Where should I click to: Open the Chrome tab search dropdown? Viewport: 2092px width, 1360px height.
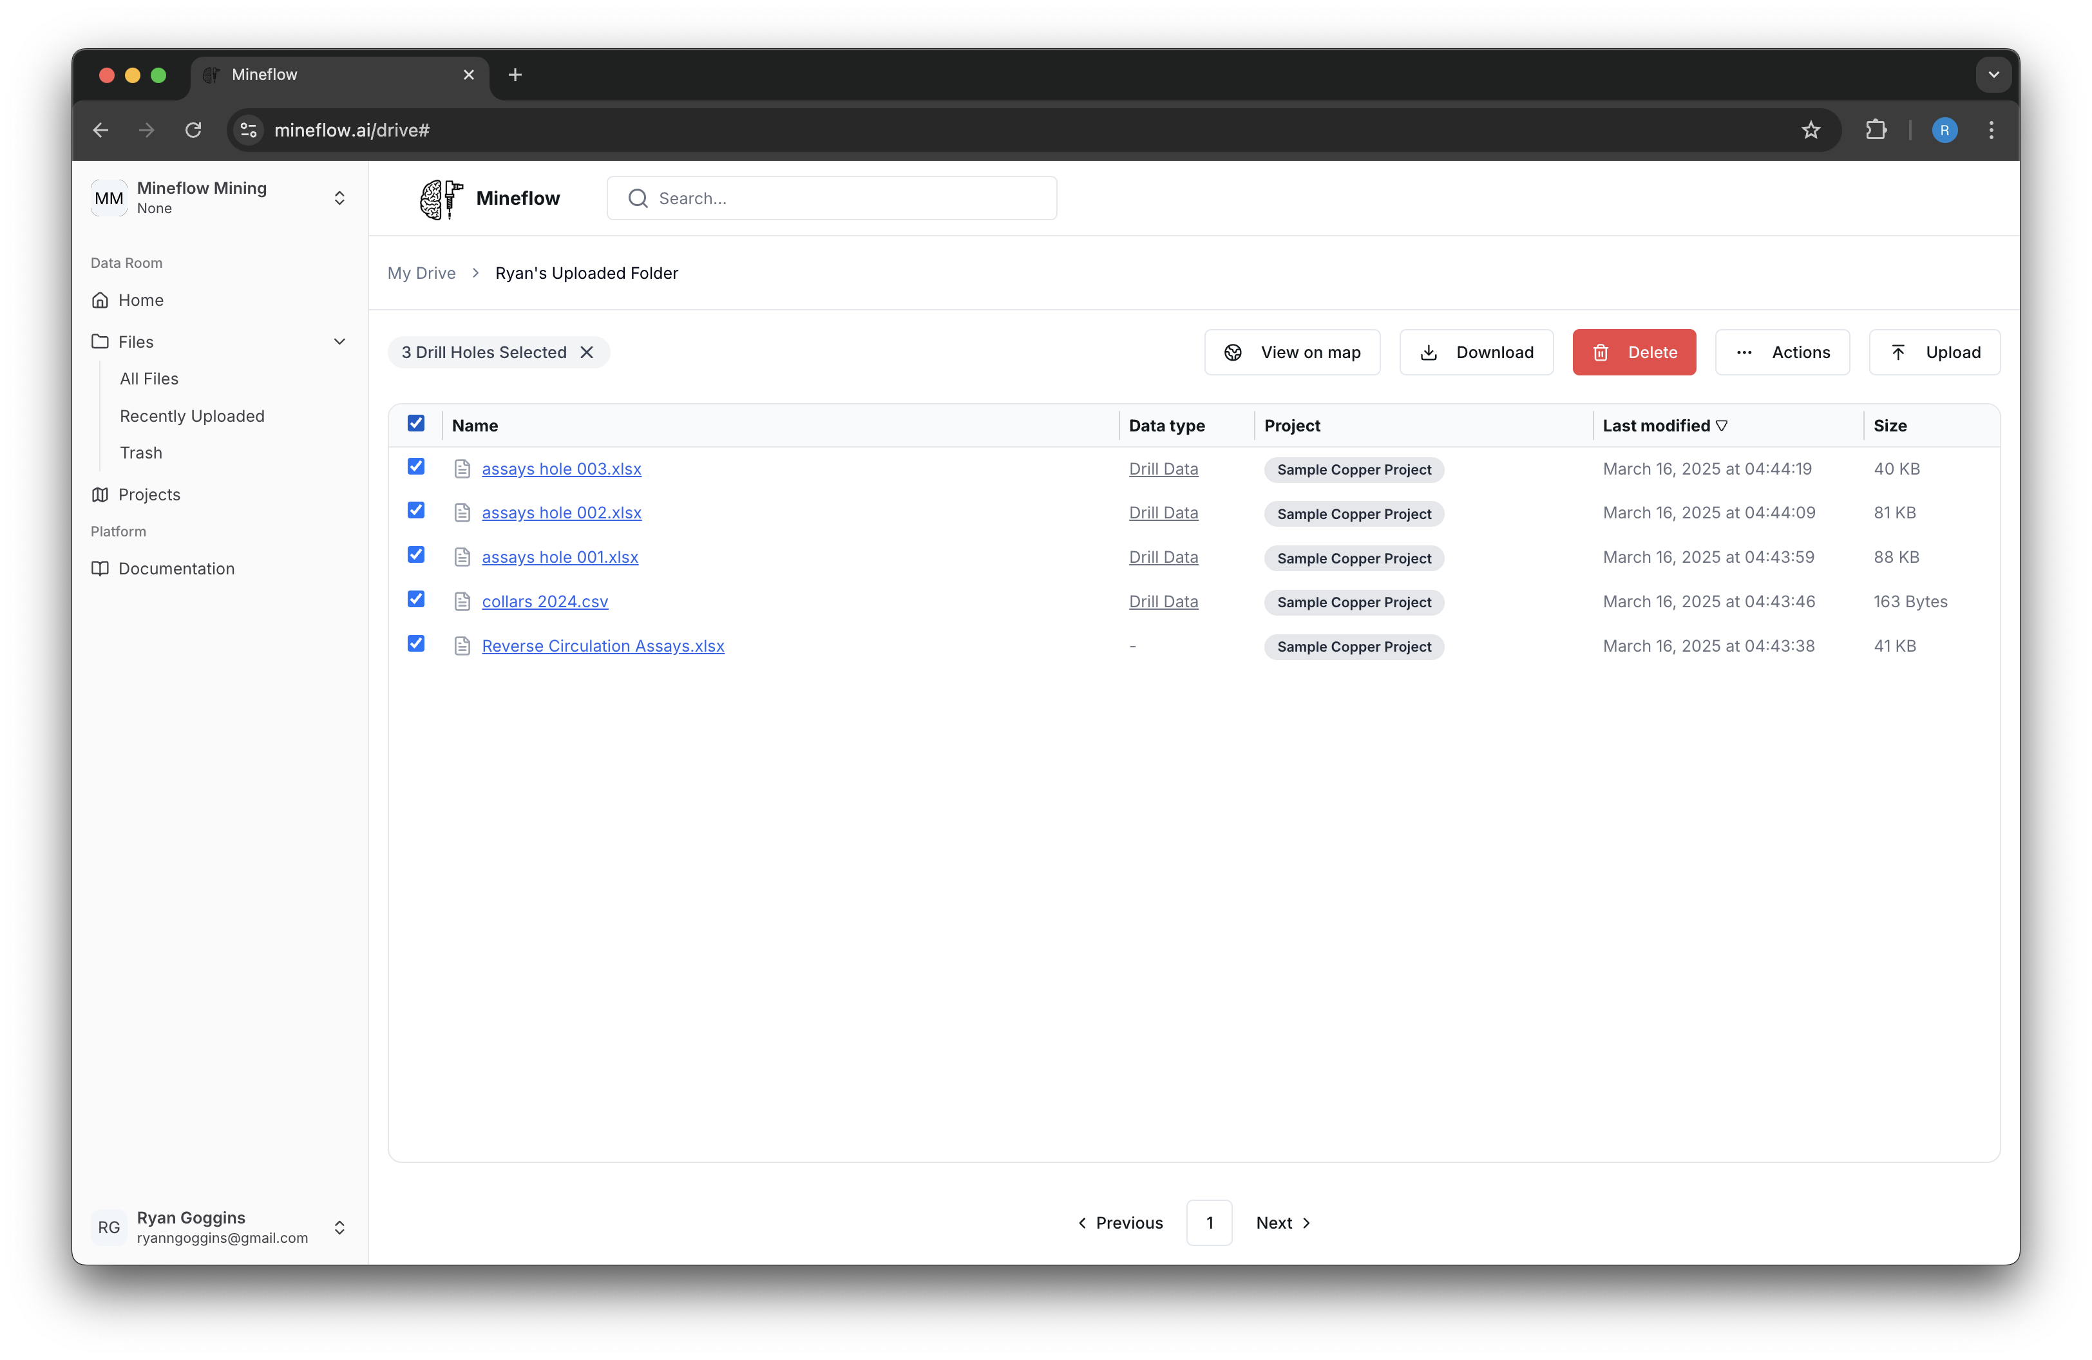click(1993, 75)
